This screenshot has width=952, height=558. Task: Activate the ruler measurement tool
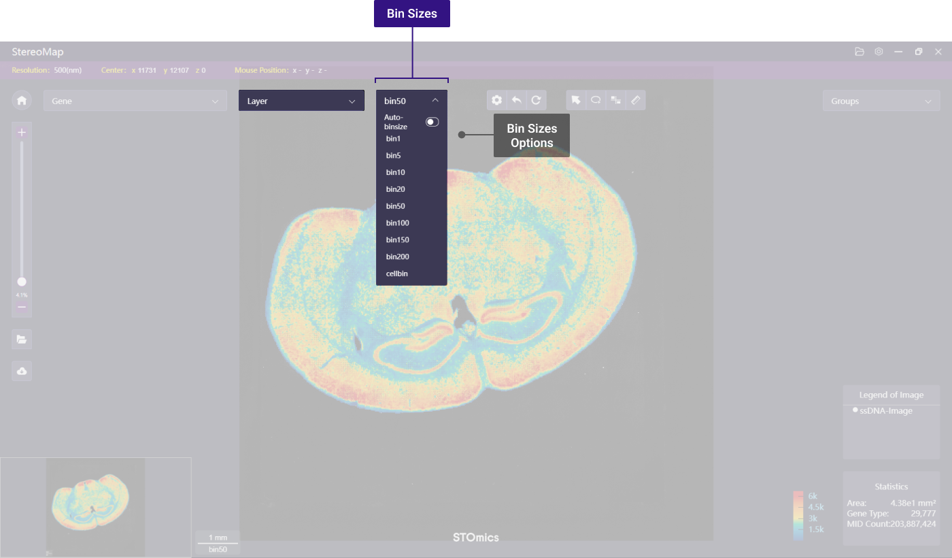635,100
